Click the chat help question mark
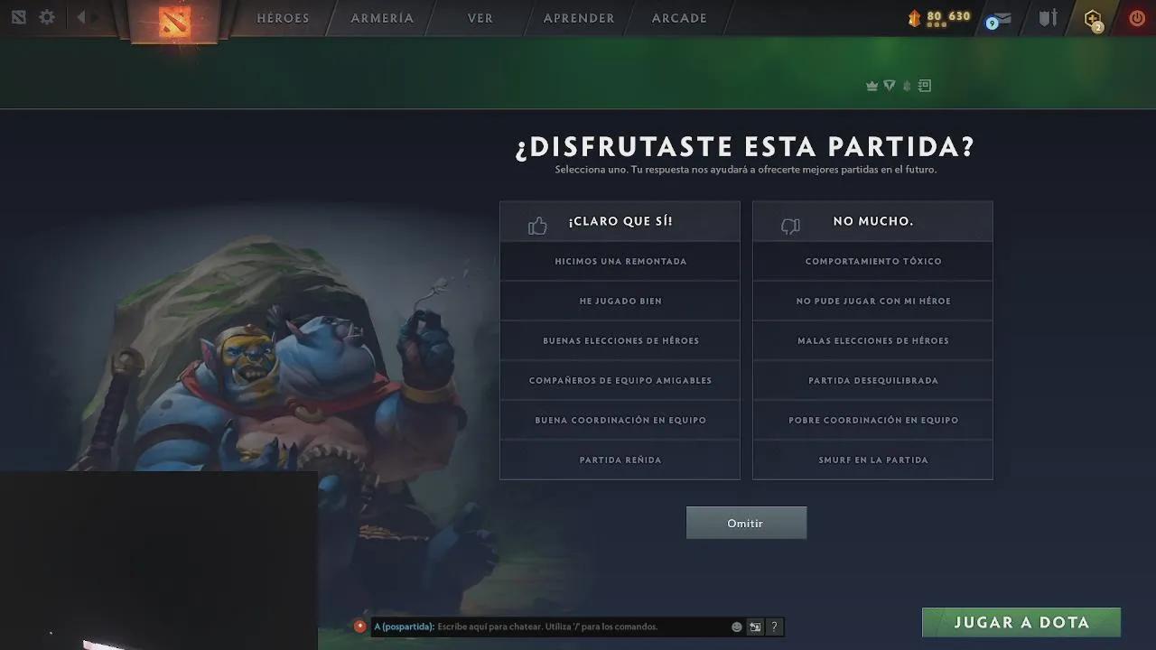This screenshot has height=650, width=1156. coord(774,627)
